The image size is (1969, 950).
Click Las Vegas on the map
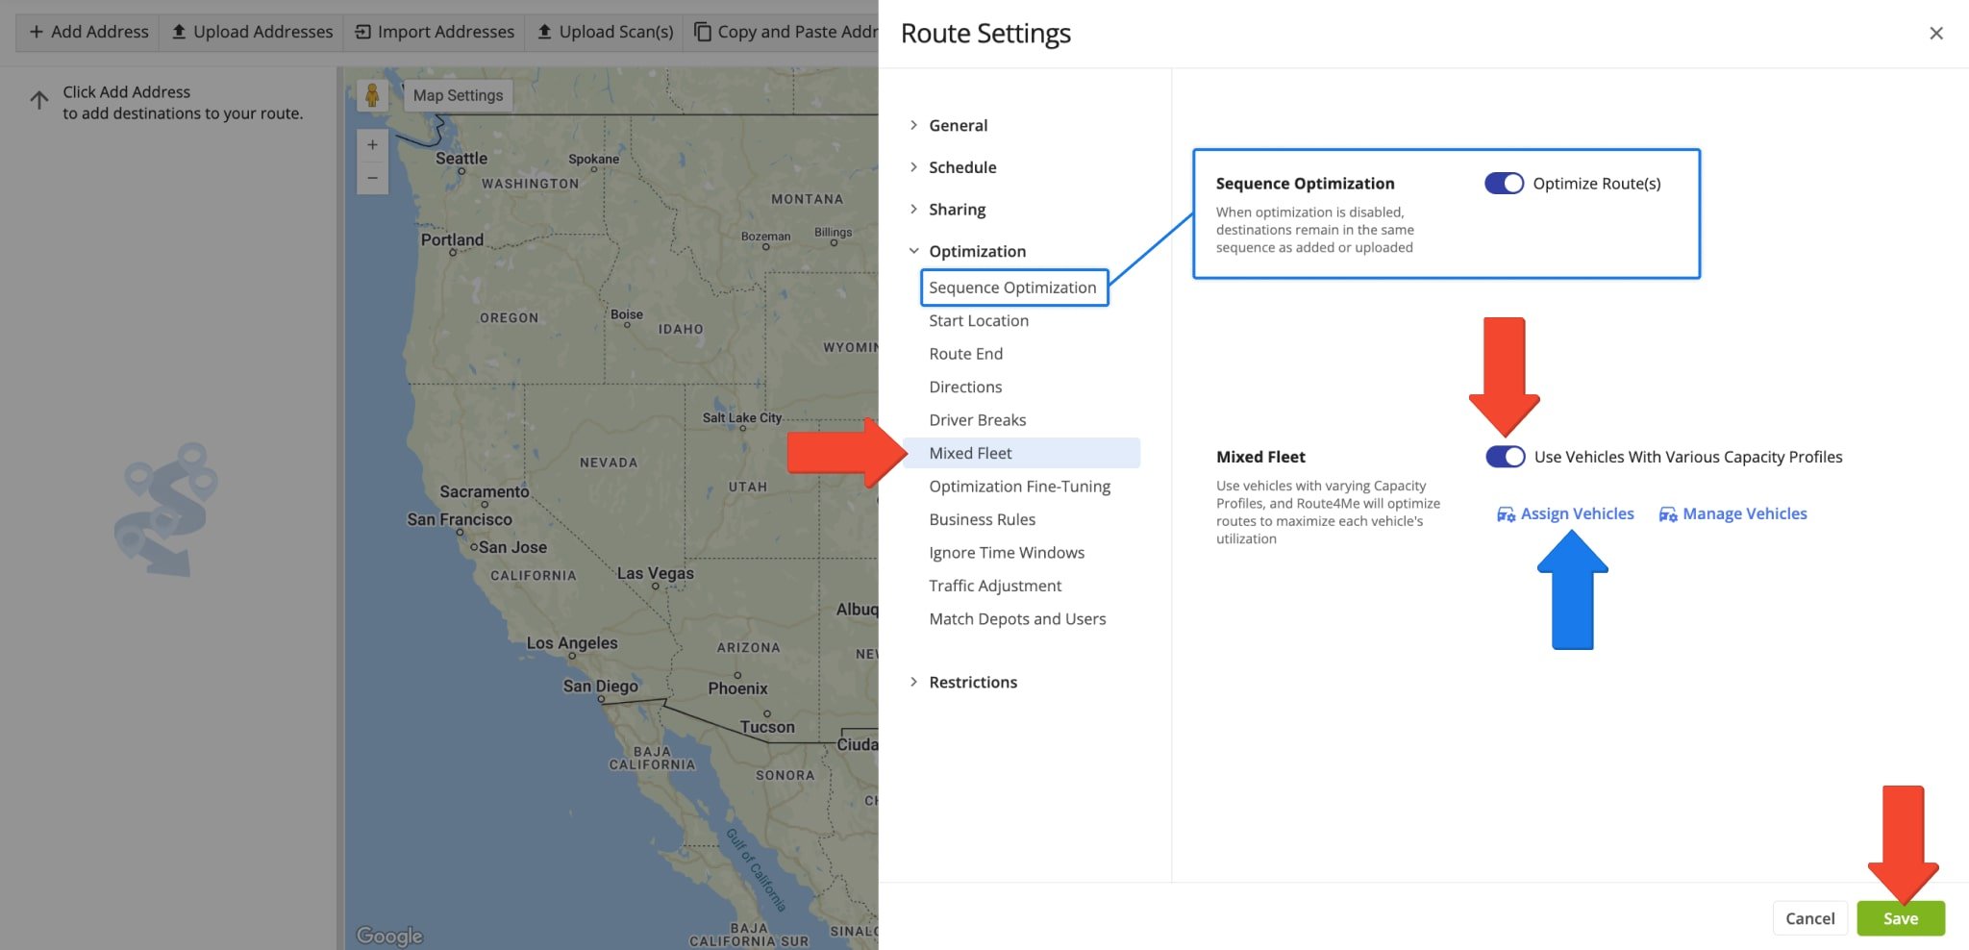tap(655, 573)
